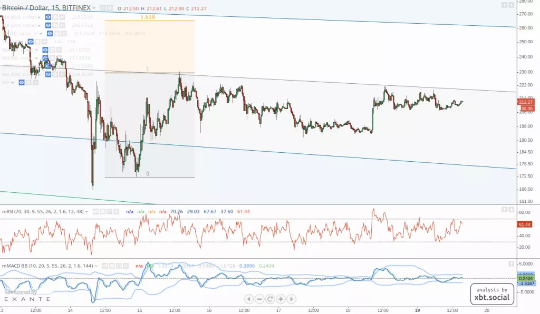Toggle eye icon for MP indicator
Viewport: 540px width, 314px height.
click(x=21, y=83)
